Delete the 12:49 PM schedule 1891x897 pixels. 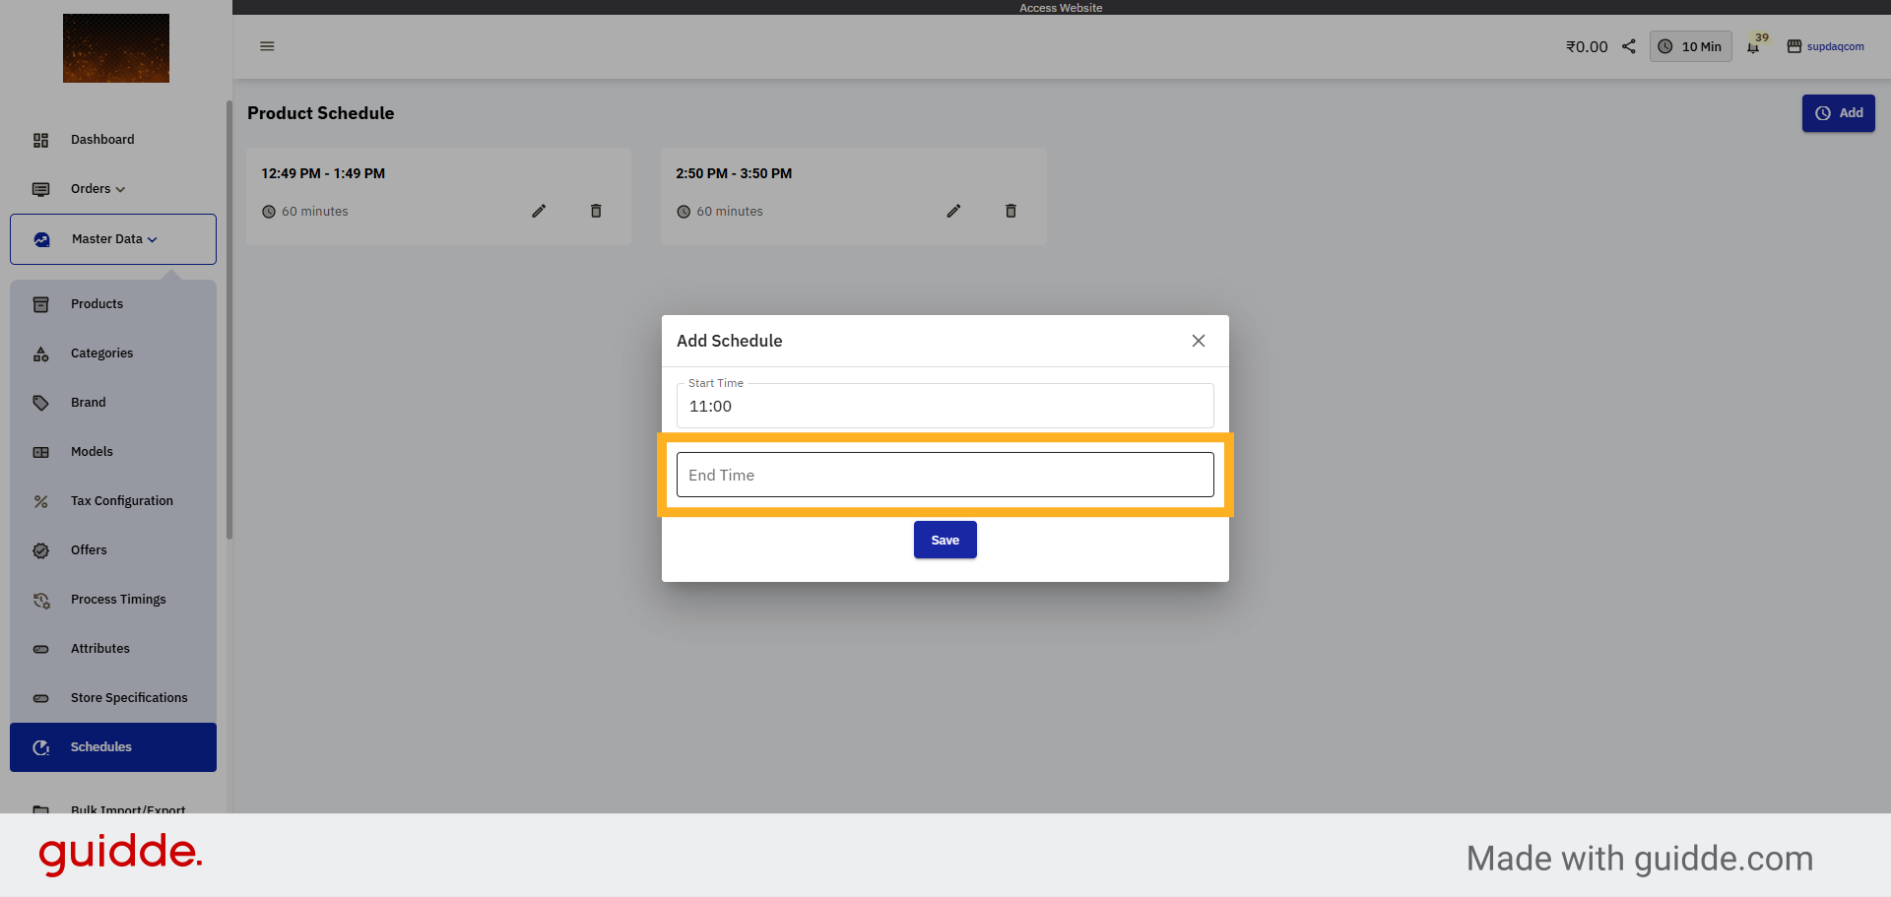[x=596, y=211]
